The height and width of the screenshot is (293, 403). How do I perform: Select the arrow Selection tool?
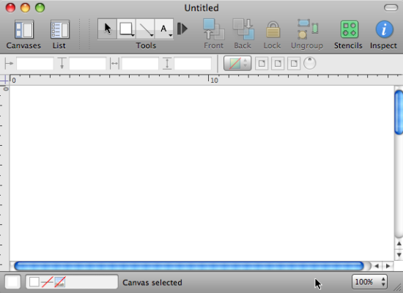(107, 29)
